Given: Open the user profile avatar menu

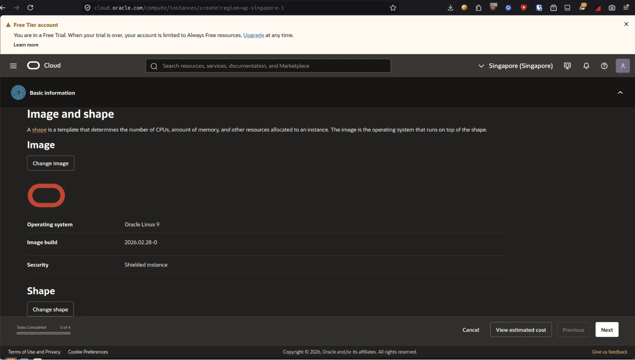Looking at the screenshot, I should pos(623,66).
